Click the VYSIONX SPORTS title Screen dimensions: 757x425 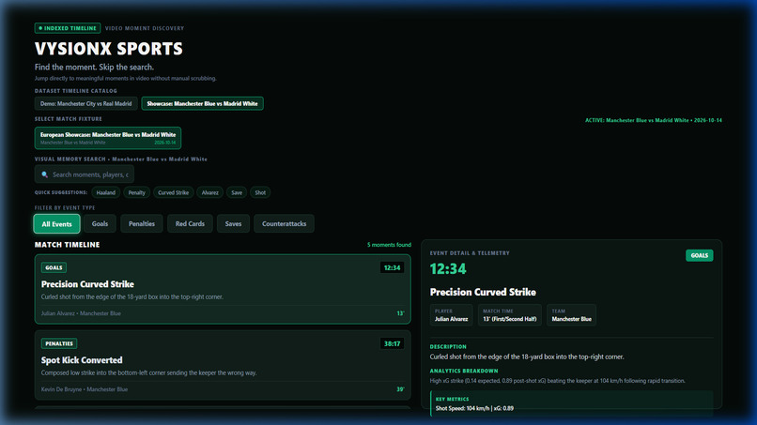[109, 49]
